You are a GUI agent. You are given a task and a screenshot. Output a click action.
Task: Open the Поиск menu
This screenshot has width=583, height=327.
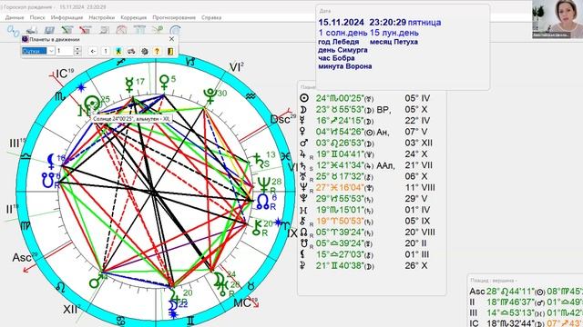click(x=37, y=17)
